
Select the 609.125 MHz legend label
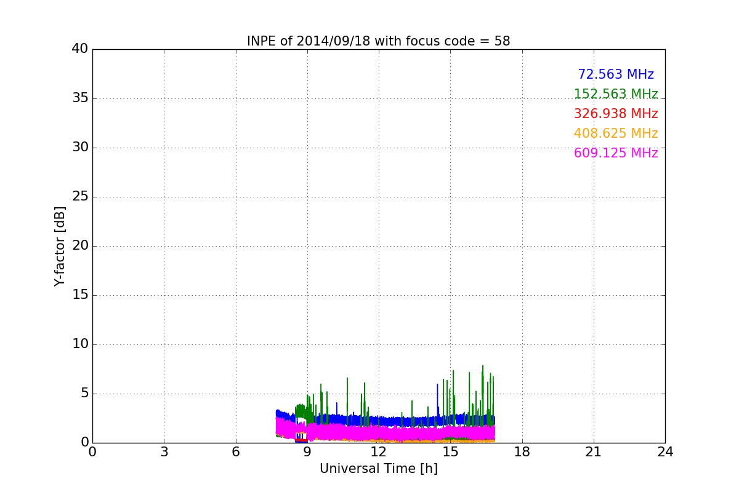(616, 153)
